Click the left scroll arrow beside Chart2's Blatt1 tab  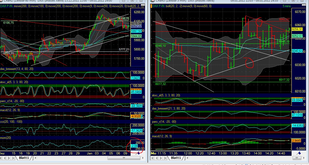(x=35, y=158)
